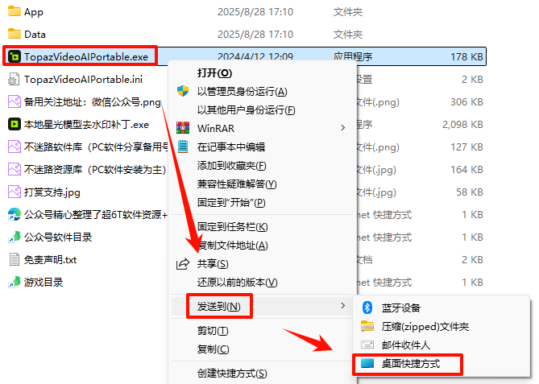The height and width of the screenshot is (384, 539).
Task: Click the TopazVideoAIPortable.exe application icon
Action: pos(14,56)
